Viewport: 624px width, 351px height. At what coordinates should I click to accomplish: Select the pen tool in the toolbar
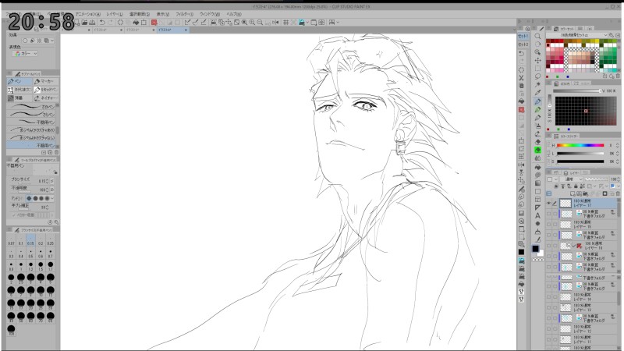[538, 101]
